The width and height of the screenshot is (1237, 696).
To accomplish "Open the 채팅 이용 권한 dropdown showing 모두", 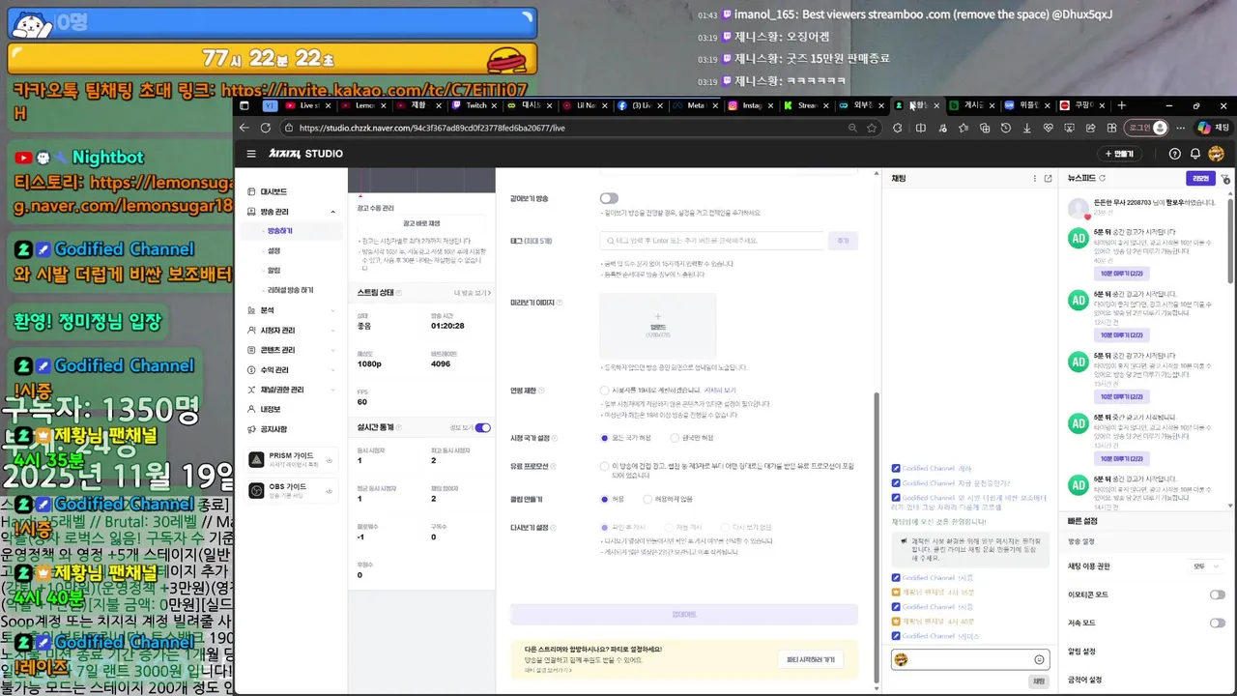I will [x=1205, y=566].
